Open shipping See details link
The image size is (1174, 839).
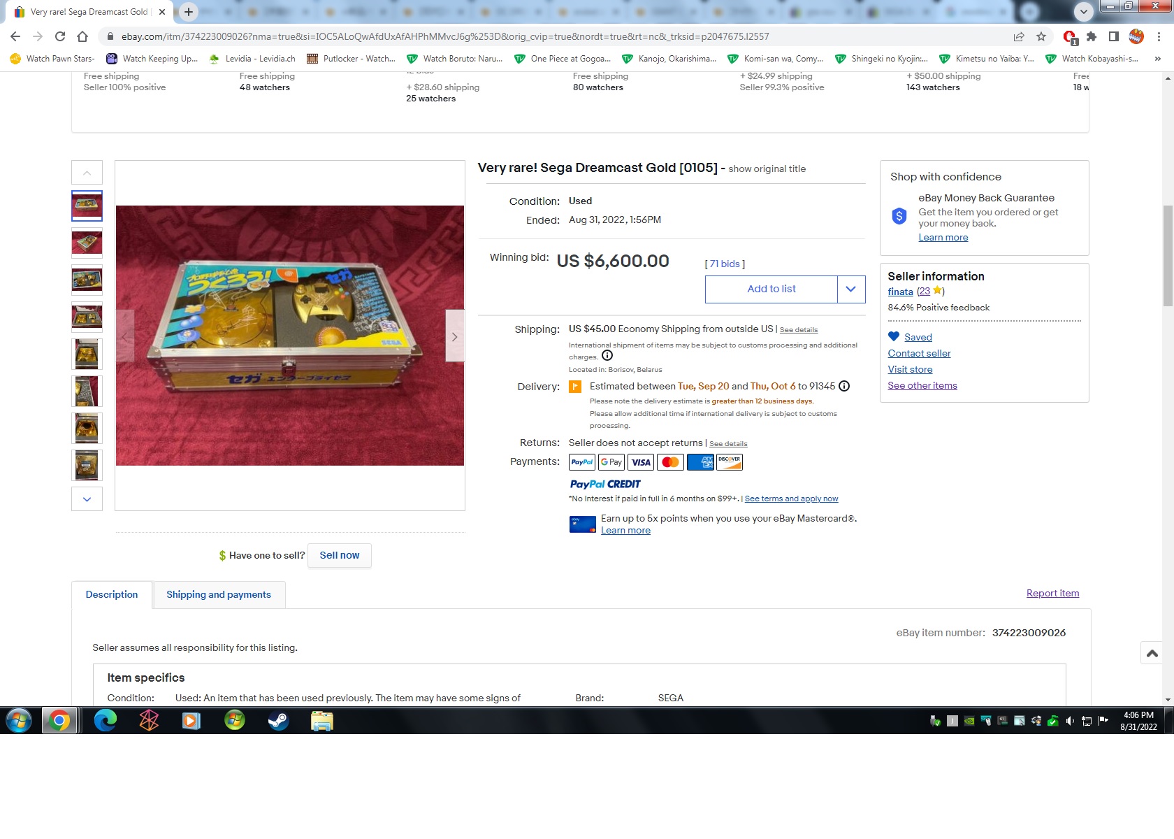[x=799, y=329]
